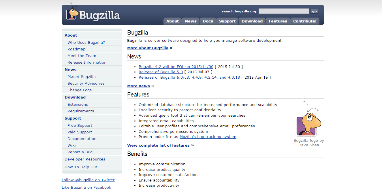Open Planet Bugzilla in the sidebar

(82, 77)
